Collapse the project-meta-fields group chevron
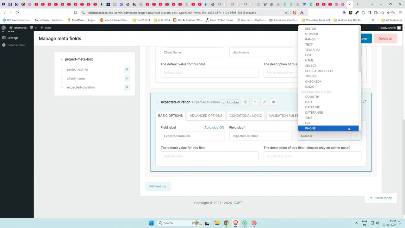Image resolution: width=405 pixels, height=228 pixels. pyautogui.click(x=61, y=59)
